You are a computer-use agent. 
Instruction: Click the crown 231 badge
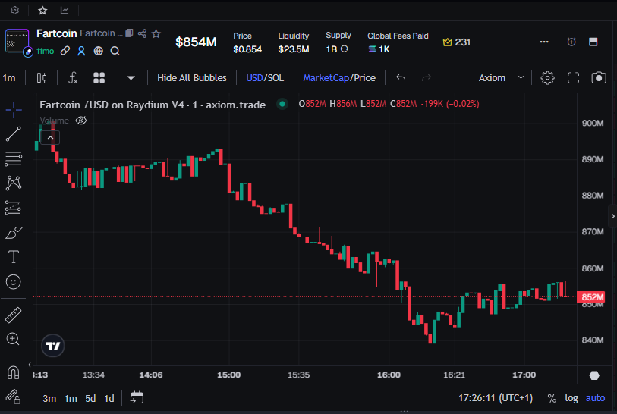click(456, 42)
